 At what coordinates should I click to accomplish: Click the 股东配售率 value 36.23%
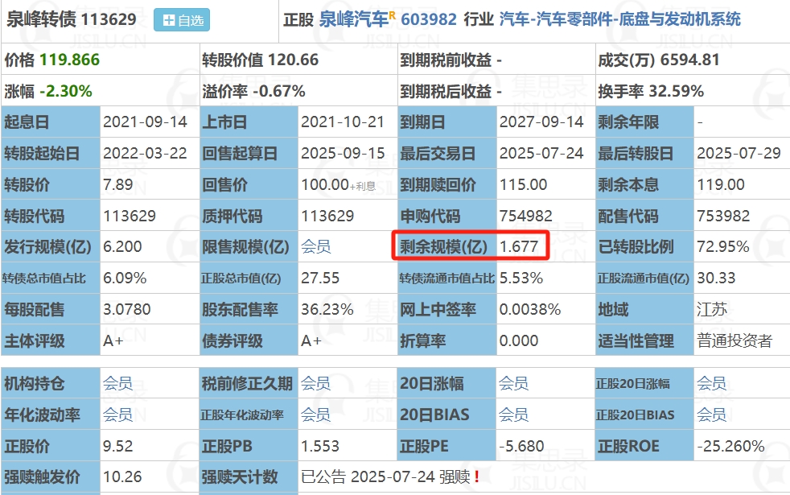[327, 310]
